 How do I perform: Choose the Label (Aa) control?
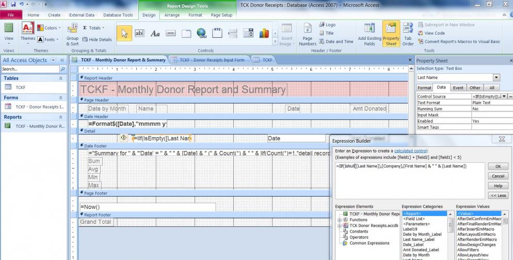(x=155, y=33)
